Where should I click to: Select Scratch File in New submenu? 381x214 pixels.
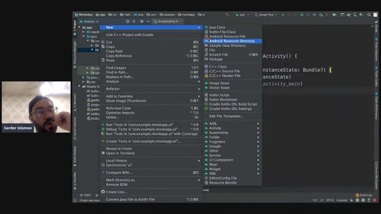click(x=232, y=55)
